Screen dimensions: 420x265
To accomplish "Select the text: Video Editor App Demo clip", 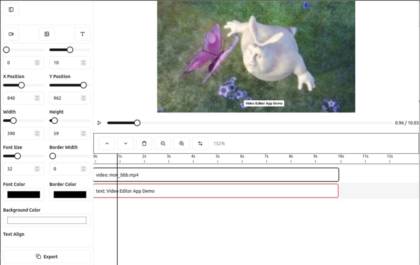I will pyautogui.click(x=216, y=191).
